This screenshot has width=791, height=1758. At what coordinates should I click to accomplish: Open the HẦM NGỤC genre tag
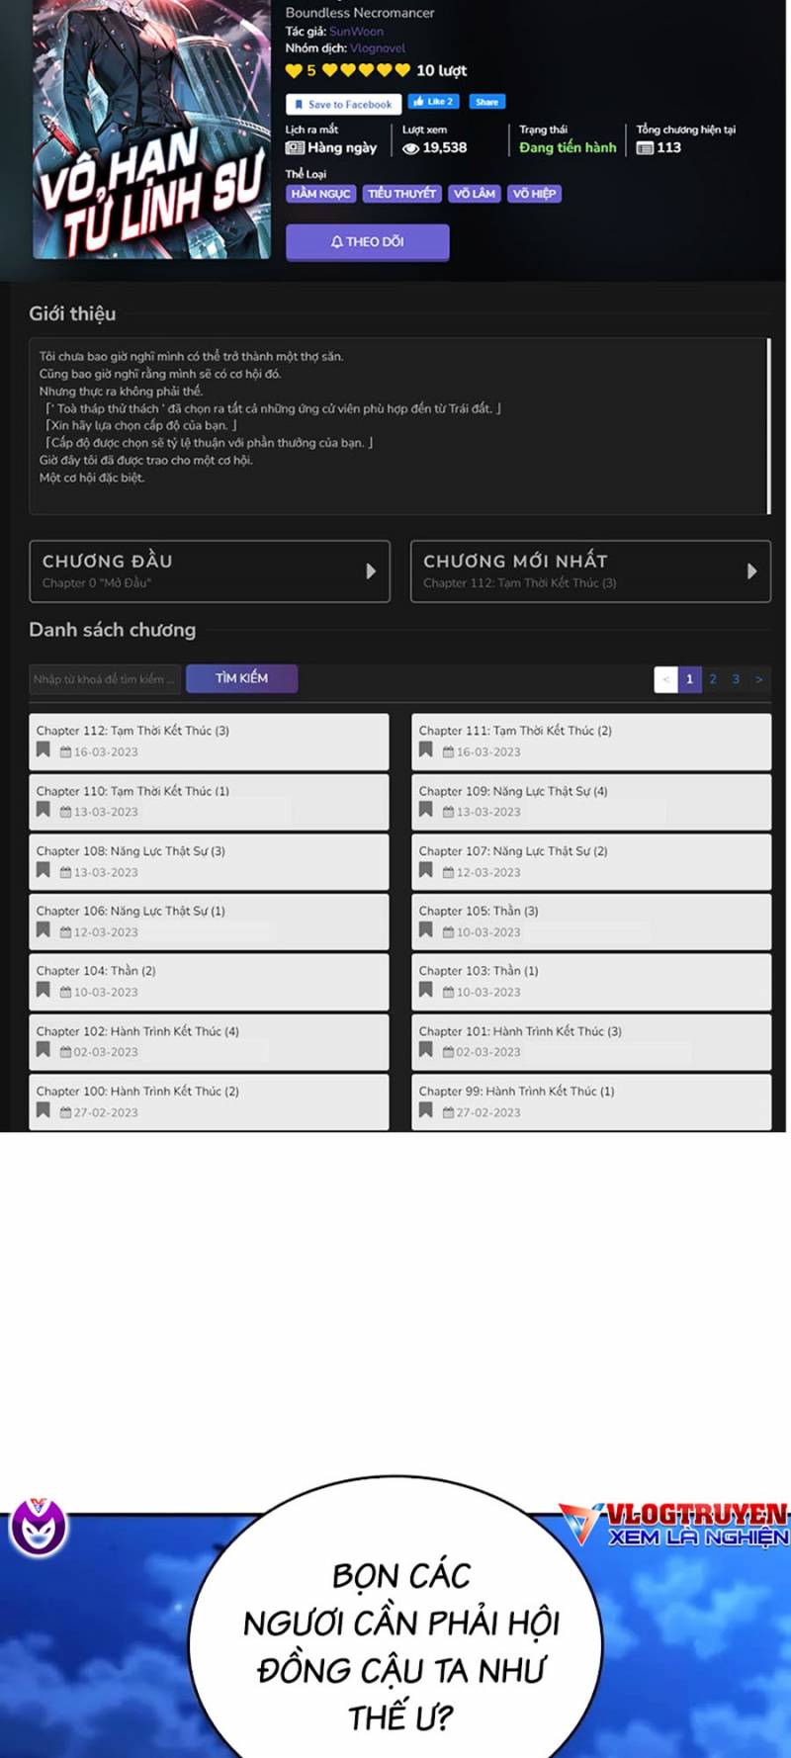point(320,194)
